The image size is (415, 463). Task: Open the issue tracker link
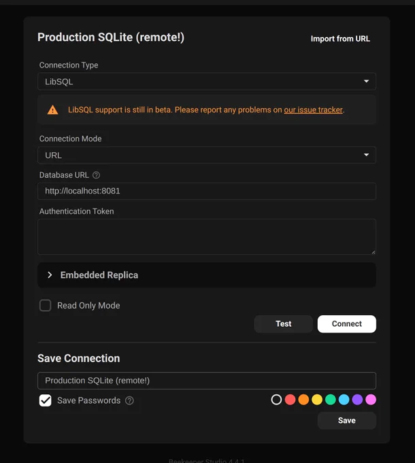tap(313, 110)
